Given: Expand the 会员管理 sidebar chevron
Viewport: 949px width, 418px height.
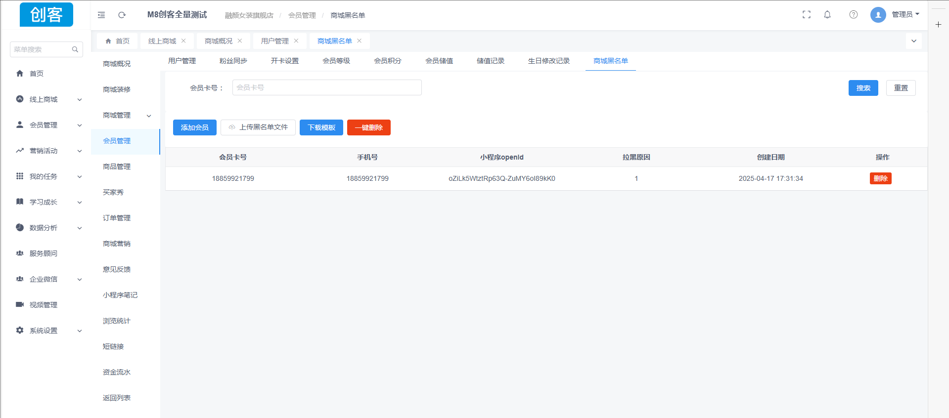Looking at the screenshot, I should click(80, 125).
